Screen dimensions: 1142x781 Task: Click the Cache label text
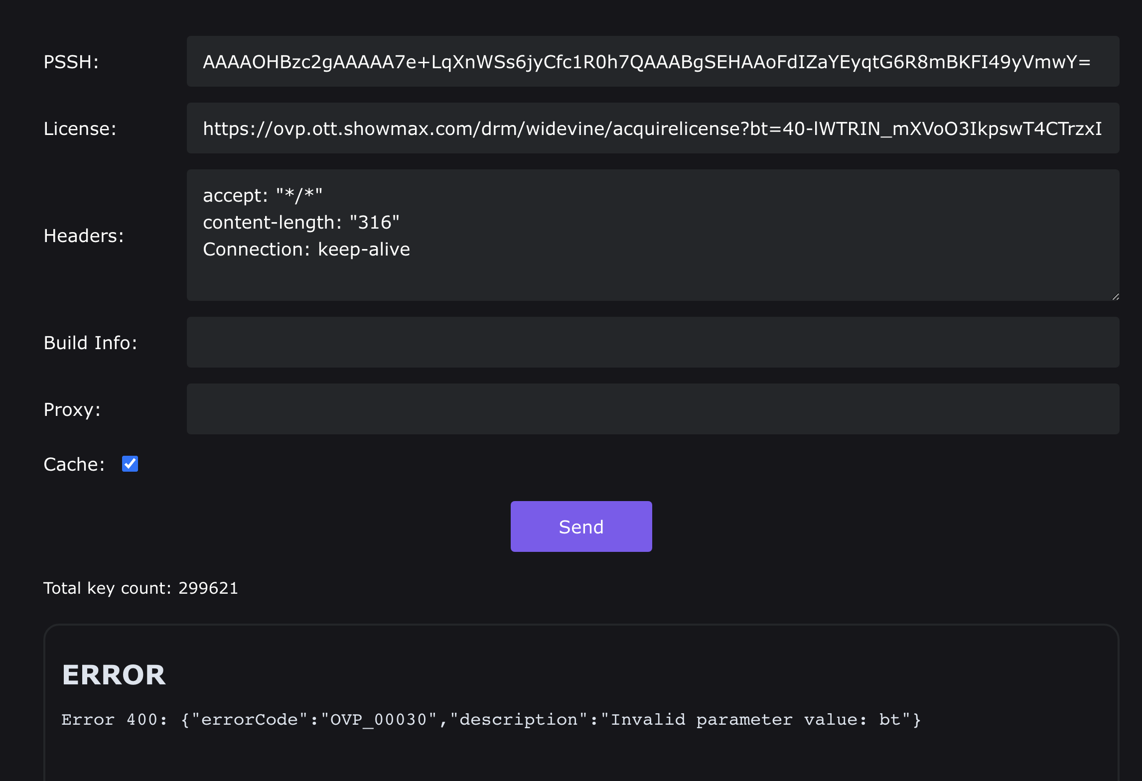coord(74,464)
